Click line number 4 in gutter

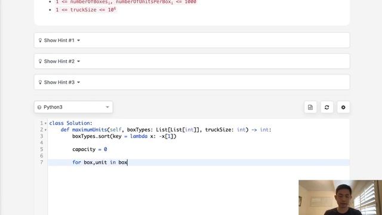(x=41, y=143)
